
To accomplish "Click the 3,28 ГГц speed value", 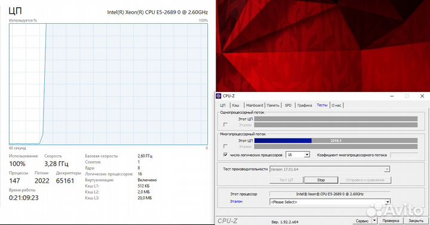I will pyautogui.click(x=57, y=164).
